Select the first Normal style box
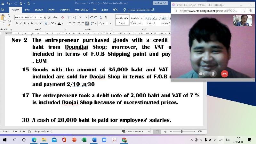The image size is (256, 144). coord(122,20)
